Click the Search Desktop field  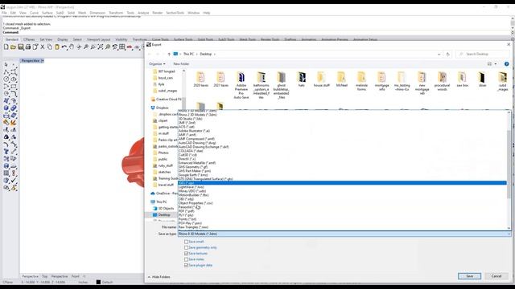pos(483,54)
